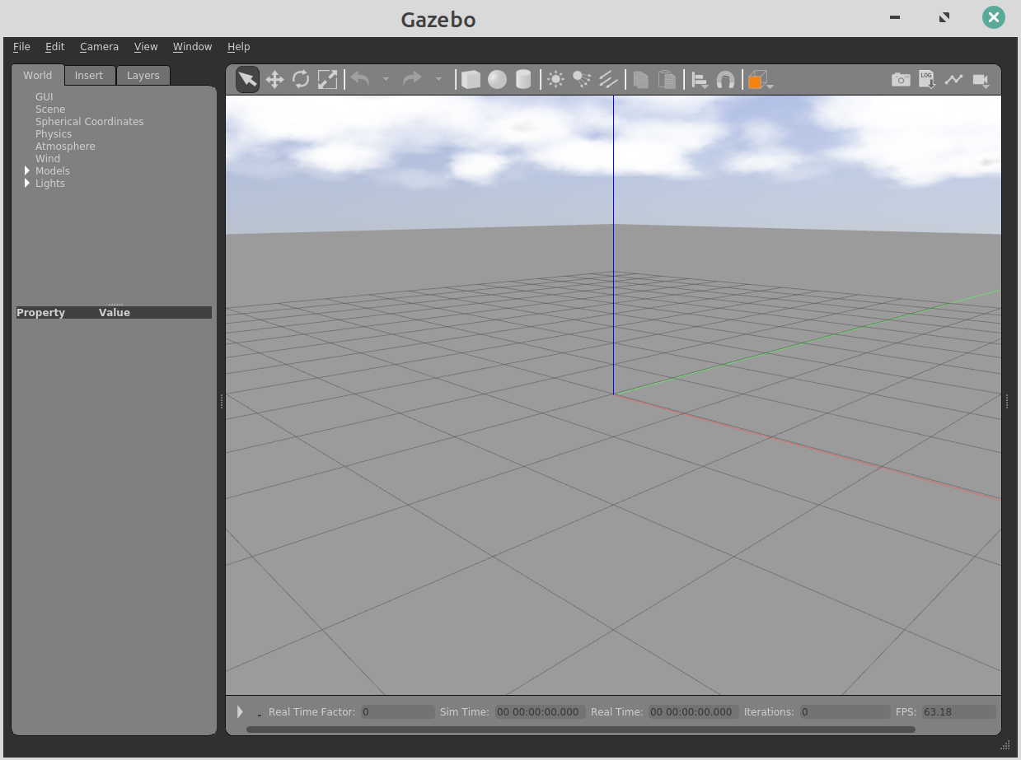Click the Property column header
Viewport: 1021px width, 760px height.
coord(40,313)
